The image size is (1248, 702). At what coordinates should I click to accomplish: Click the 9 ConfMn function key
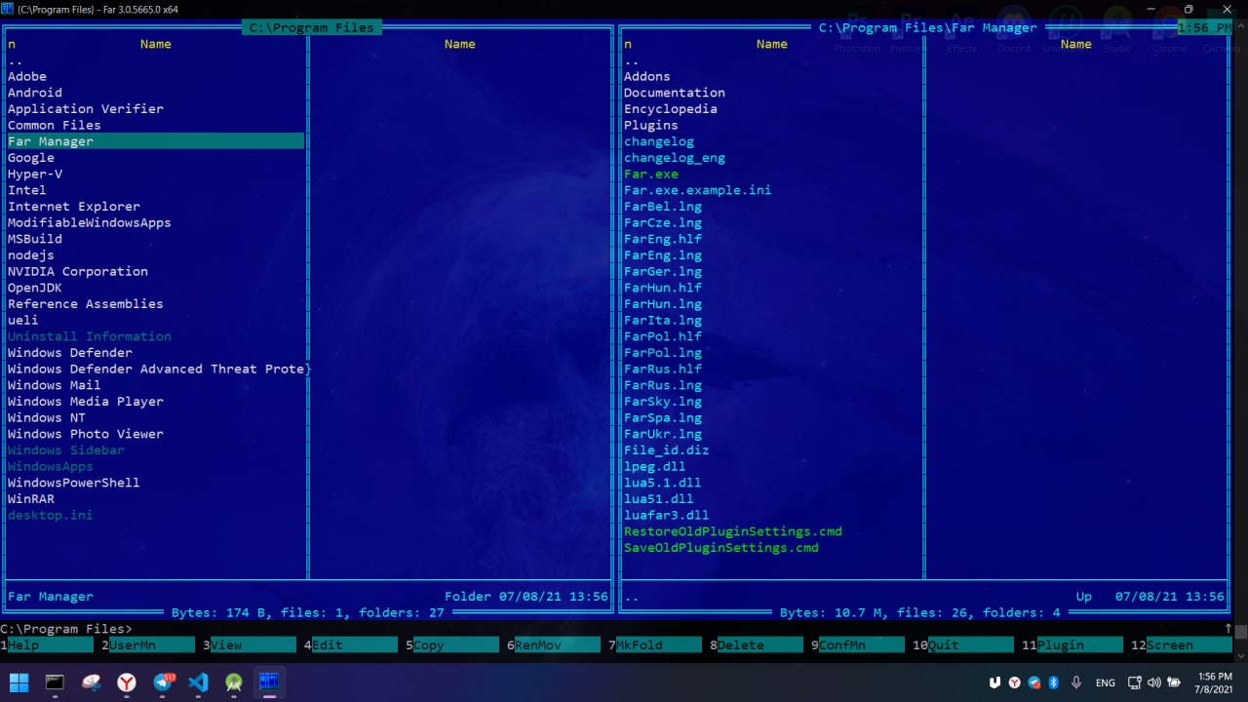pos(858,645)
